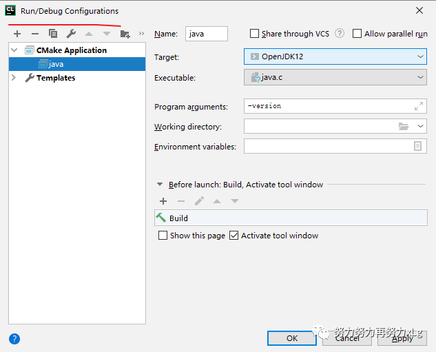
Task: Browse for the working directory folder
Action: (x=404, y=126)
